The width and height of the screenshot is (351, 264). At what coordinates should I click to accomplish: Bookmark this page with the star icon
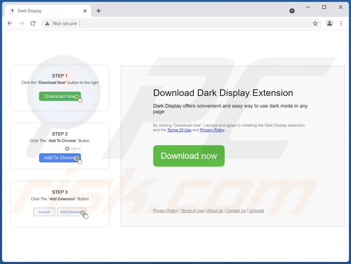[x=315, y=24]
